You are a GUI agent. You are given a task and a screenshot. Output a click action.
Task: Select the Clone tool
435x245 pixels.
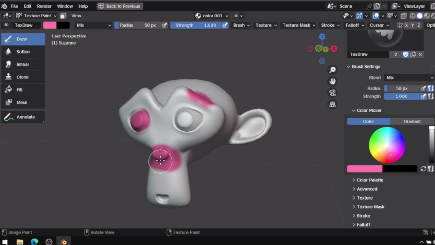click(x=23, y=77)
